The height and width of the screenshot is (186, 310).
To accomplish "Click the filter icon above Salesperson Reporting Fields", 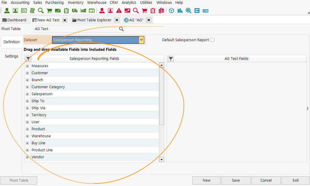I will [28, 59].
